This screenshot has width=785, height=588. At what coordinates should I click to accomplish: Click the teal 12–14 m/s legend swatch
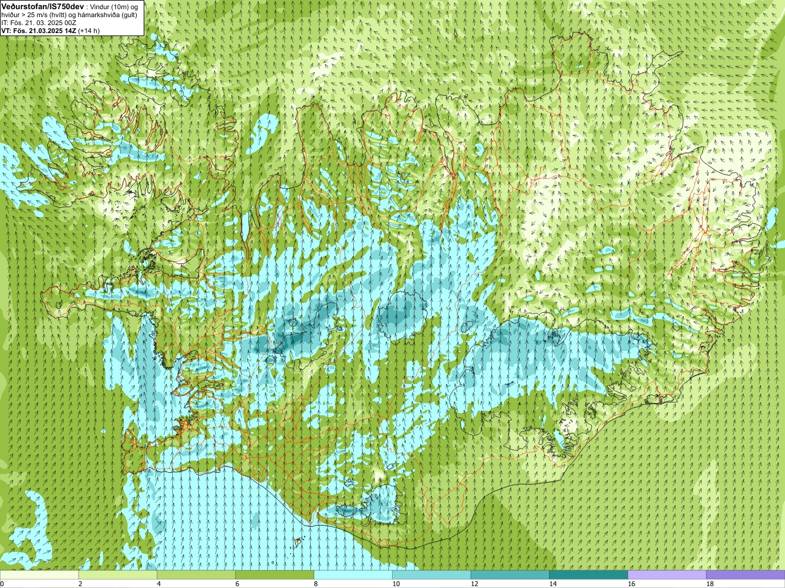coord(510,575)
